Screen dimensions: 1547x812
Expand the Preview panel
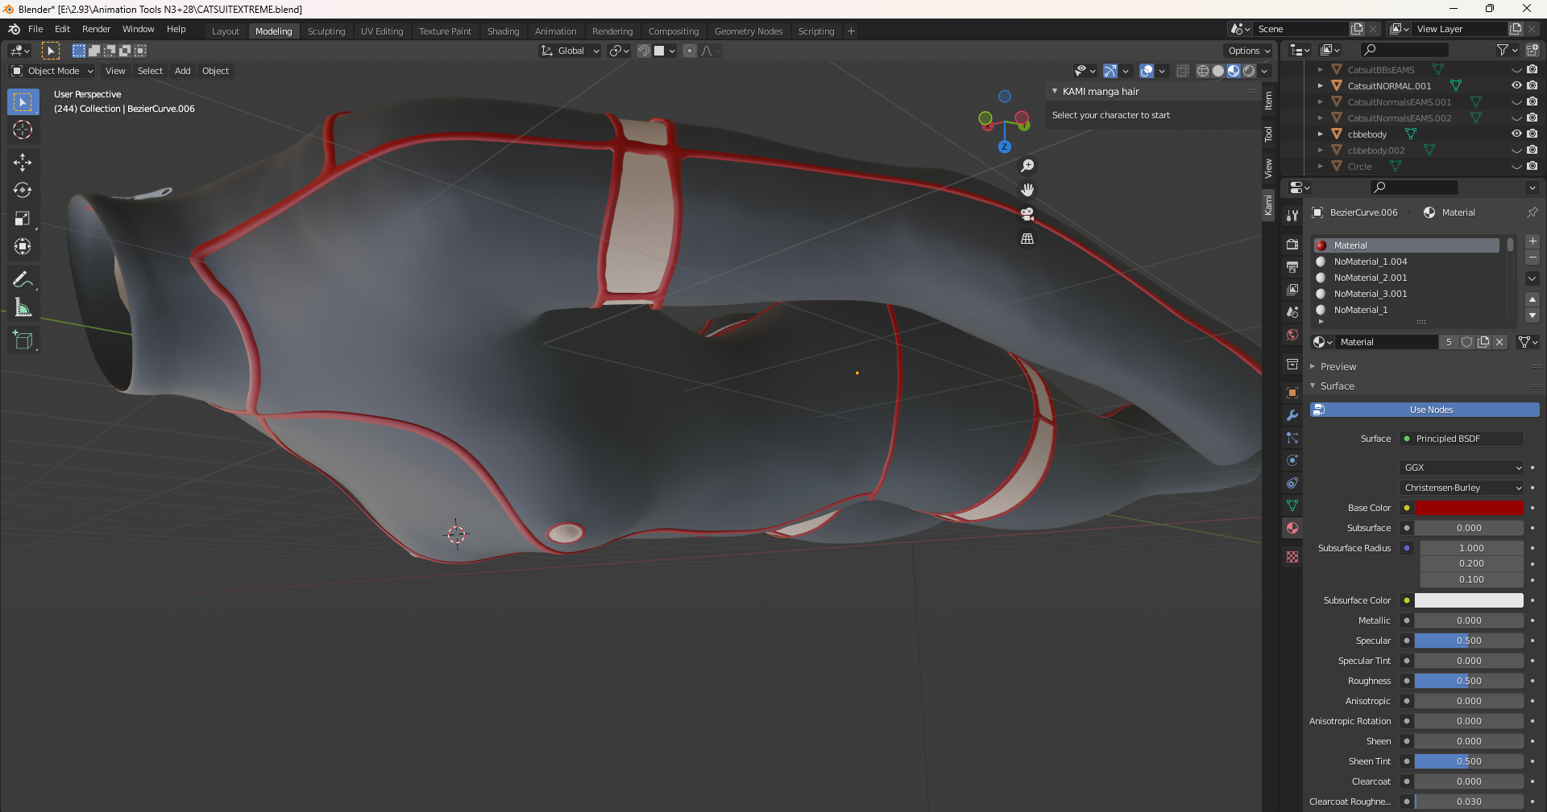(x=1338, y=367)
